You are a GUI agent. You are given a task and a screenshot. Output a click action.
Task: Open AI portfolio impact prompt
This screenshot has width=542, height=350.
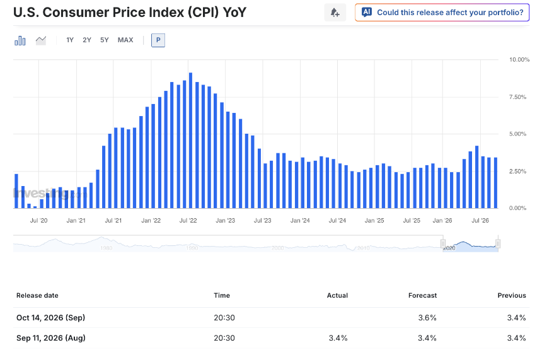click(442, 13)
